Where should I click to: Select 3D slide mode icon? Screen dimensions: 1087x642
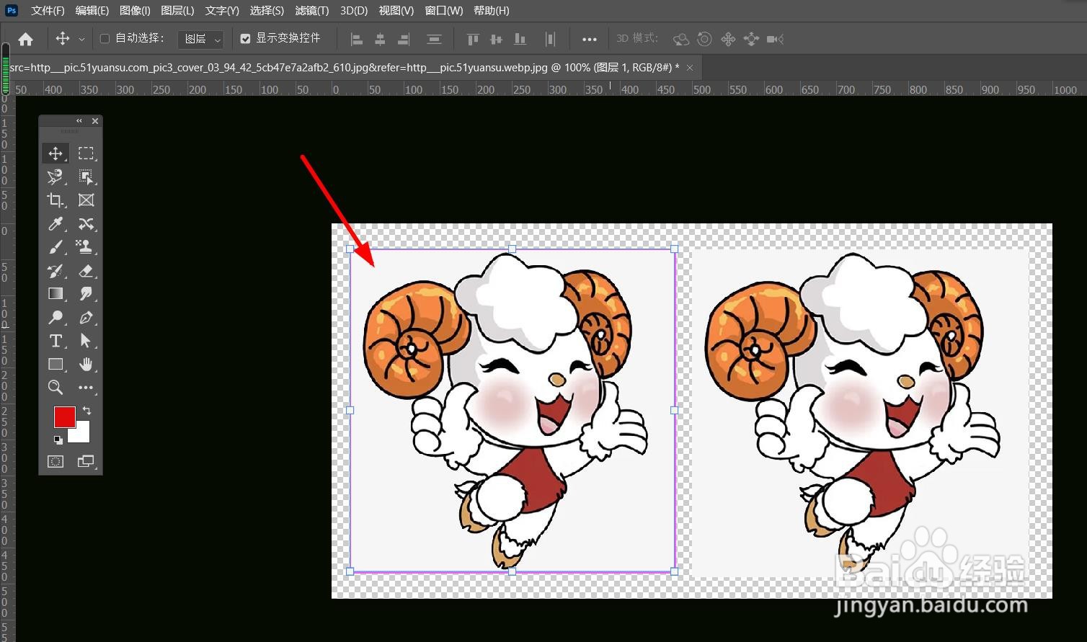click(751, 39)
